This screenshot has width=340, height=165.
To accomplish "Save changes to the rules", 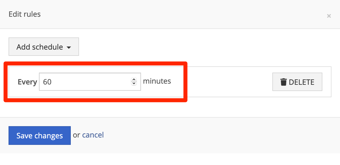I will click(x=40, y=136).
